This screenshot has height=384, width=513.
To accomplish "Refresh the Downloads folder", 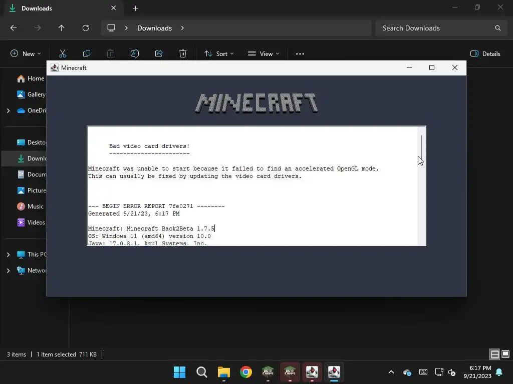I will coord(86,28).
